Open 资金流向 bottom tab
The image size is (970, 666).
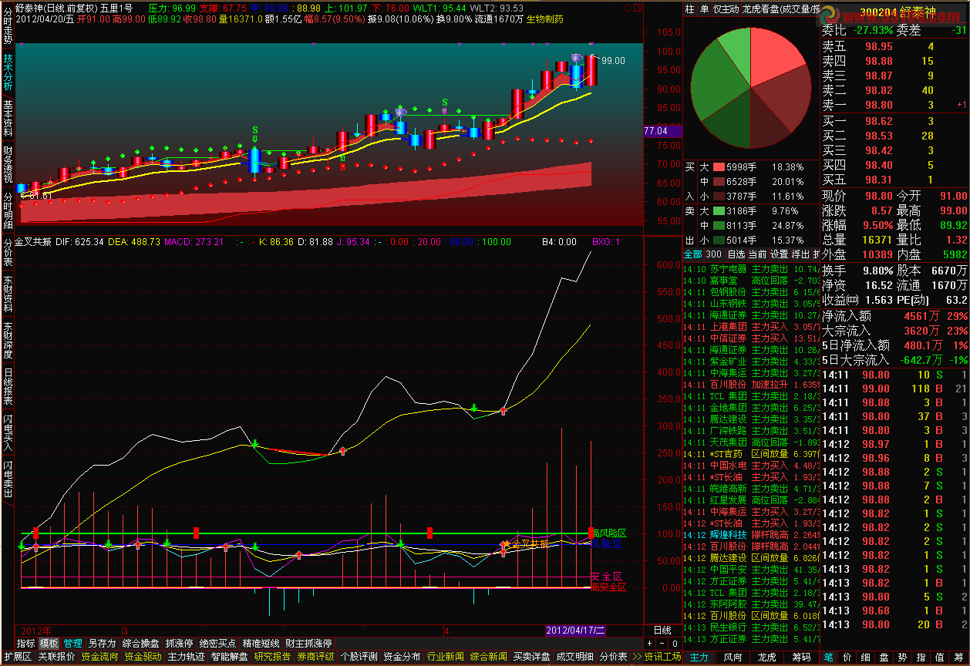(99, 657)
